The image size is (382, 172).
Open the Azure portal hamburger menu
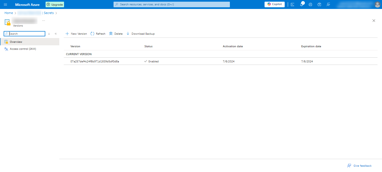pos(5,4)
